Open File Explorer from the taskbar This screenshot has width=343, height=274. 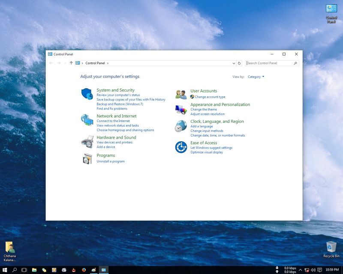tap(34, 270)
